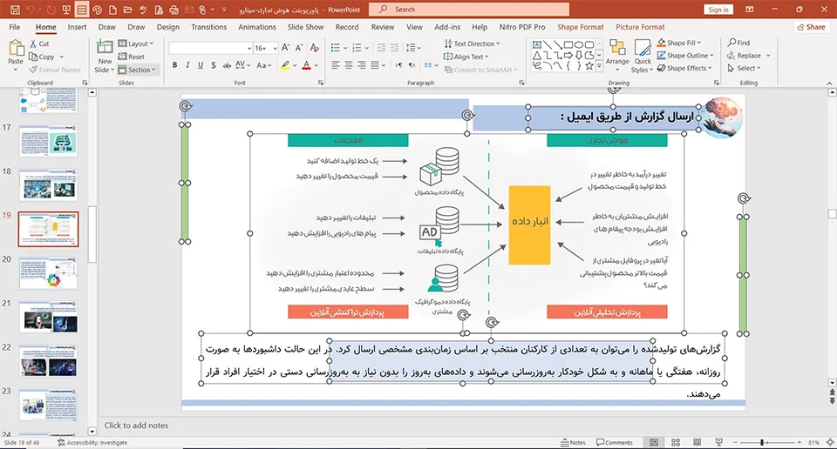
Task: Center the paragraph text
Action: tap(349, 65)
